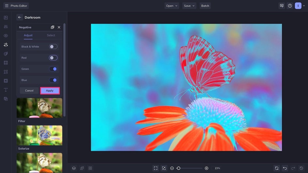Open the Graphics shapes icon
The image size is (308, 173).
point(6,72)
